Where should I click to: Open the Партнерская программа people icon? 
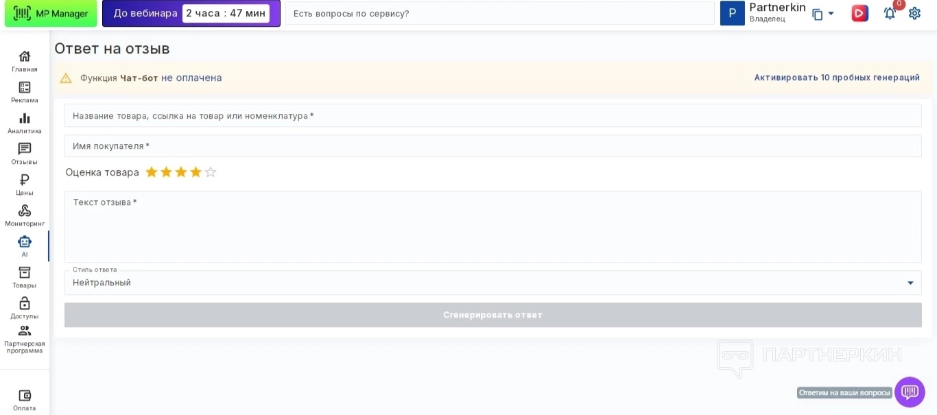click(x=25, y=331)
